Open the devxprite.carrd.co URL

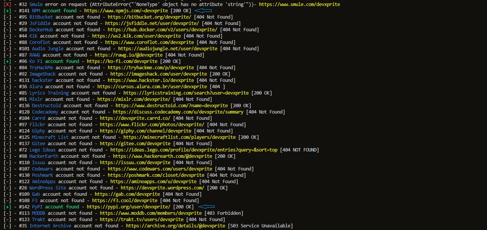[135, 118]
